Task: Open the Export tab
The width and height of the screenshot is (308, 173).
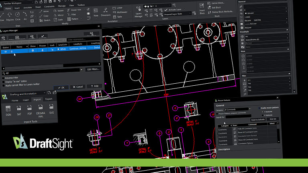Action: click(49, 100)
